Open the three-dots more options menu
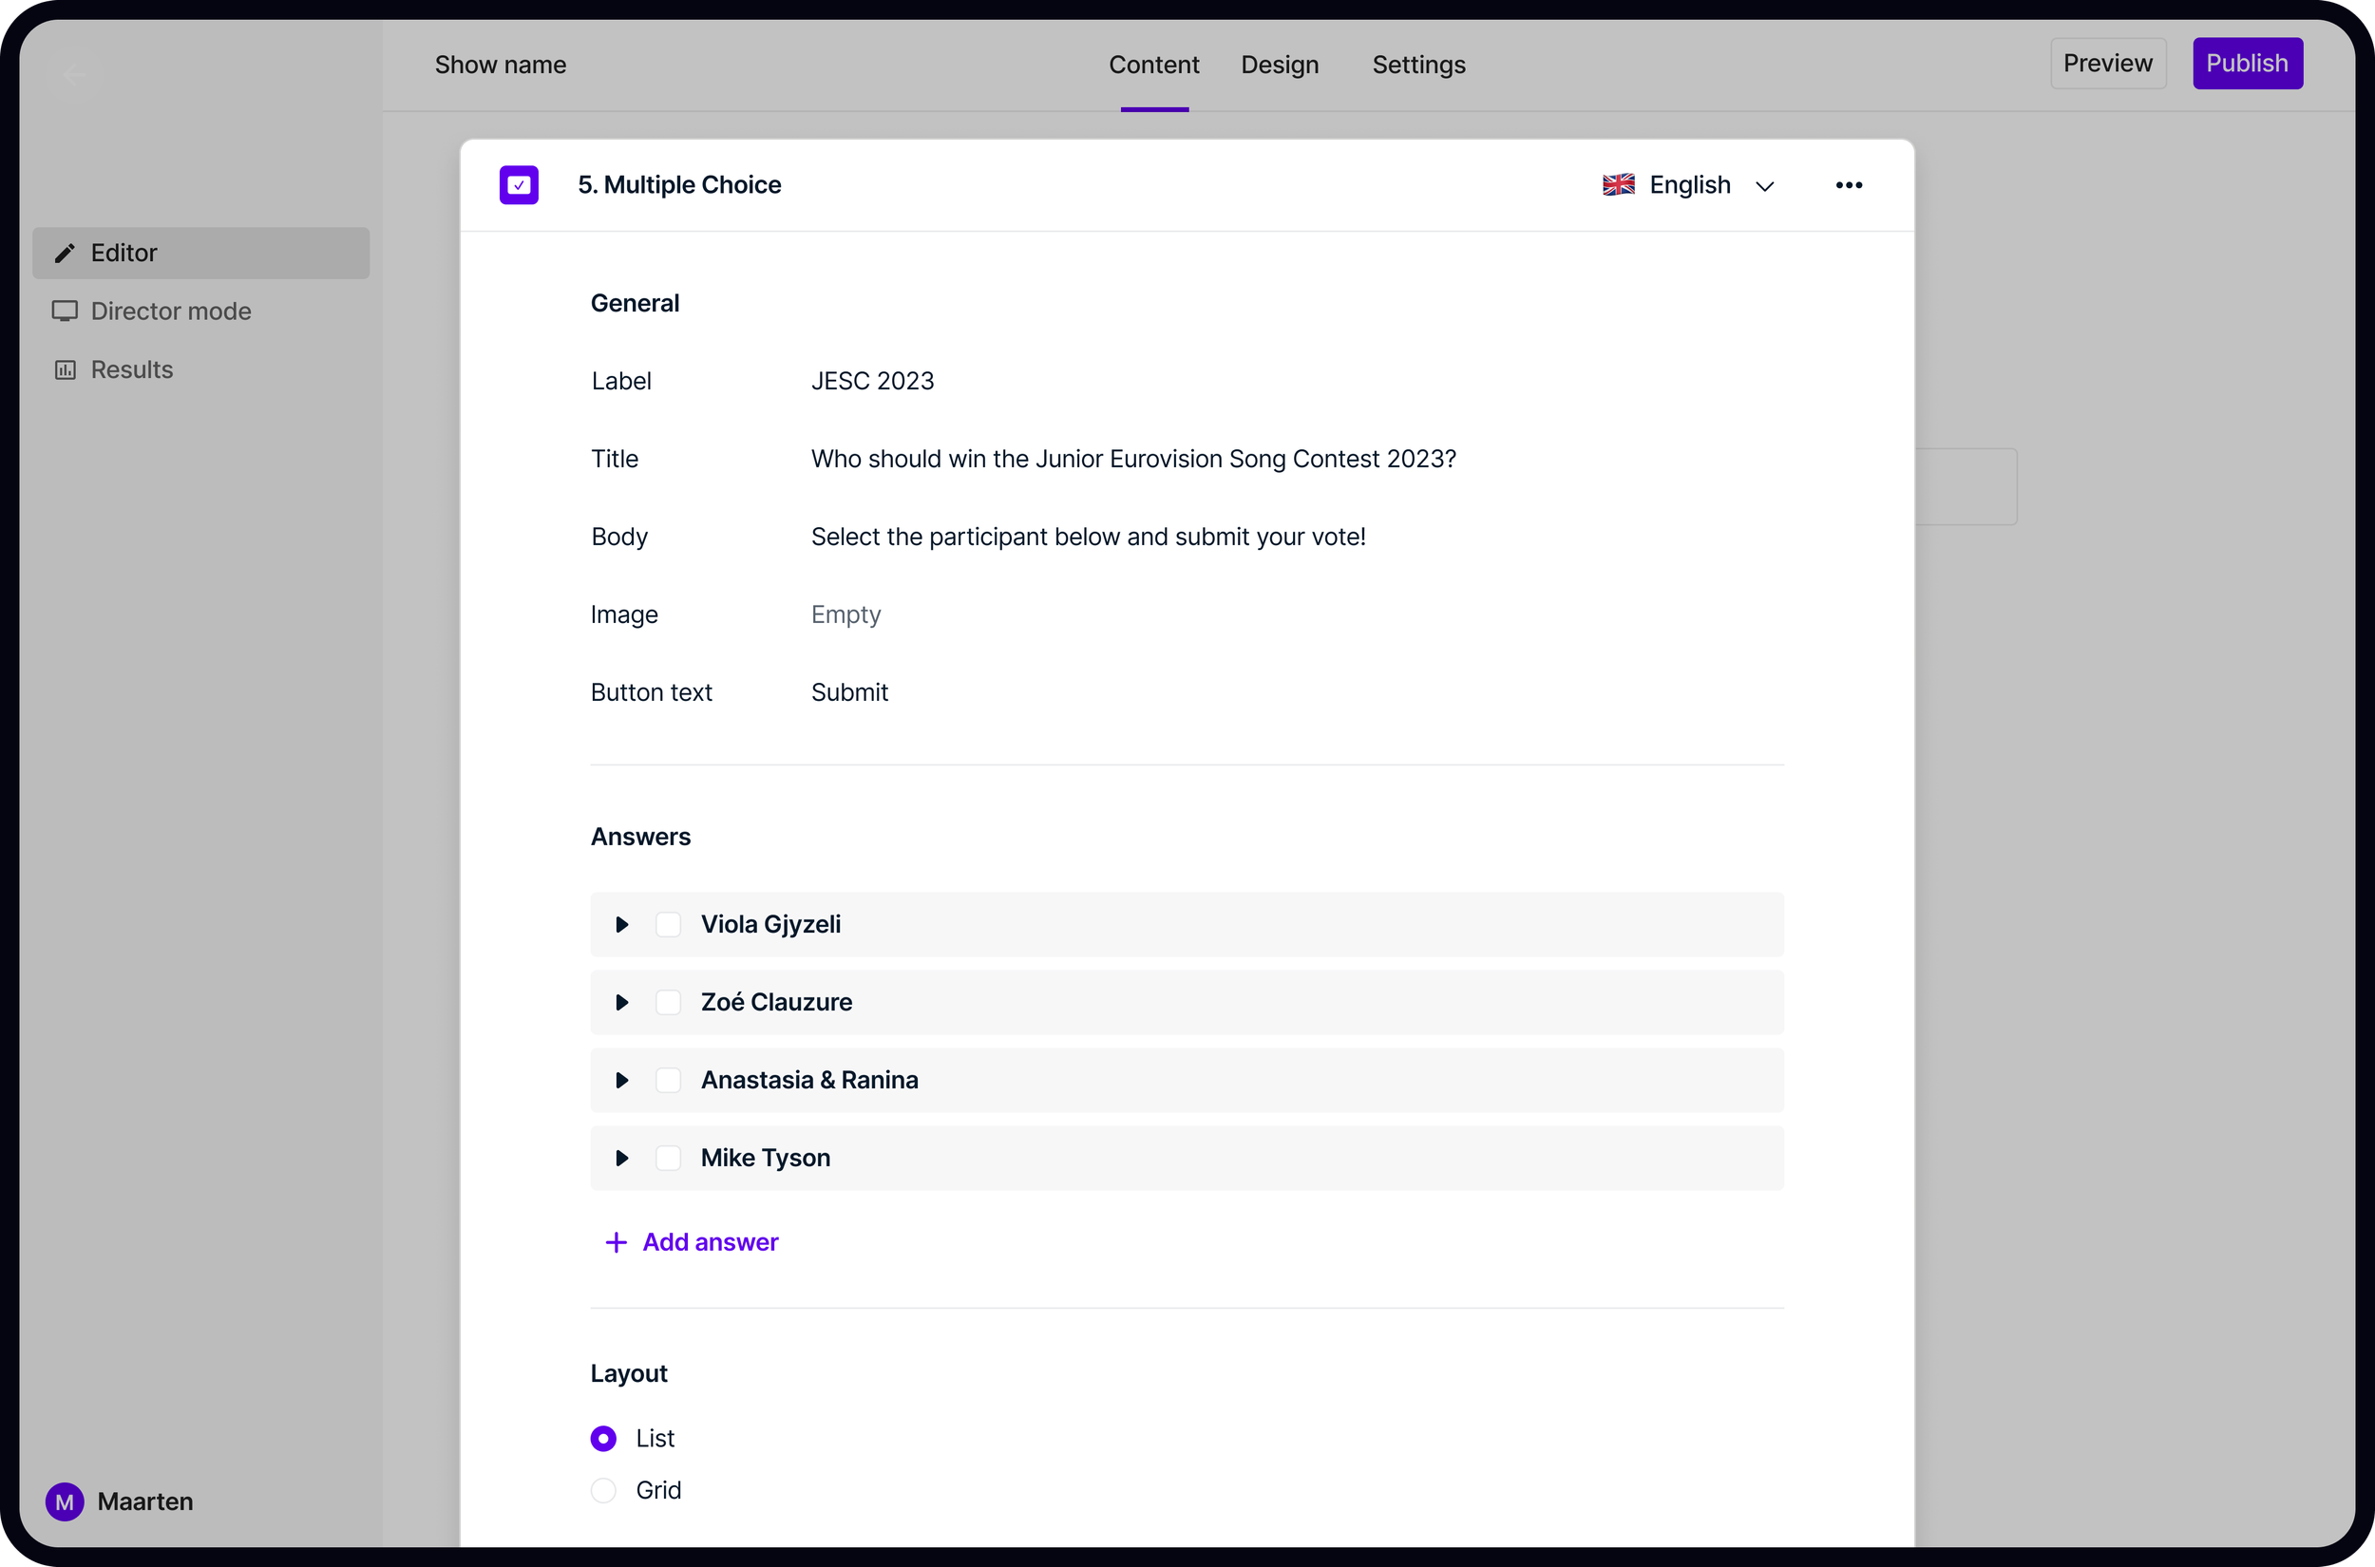This screenshot has width=2375, height=1567. point(1848,185)
